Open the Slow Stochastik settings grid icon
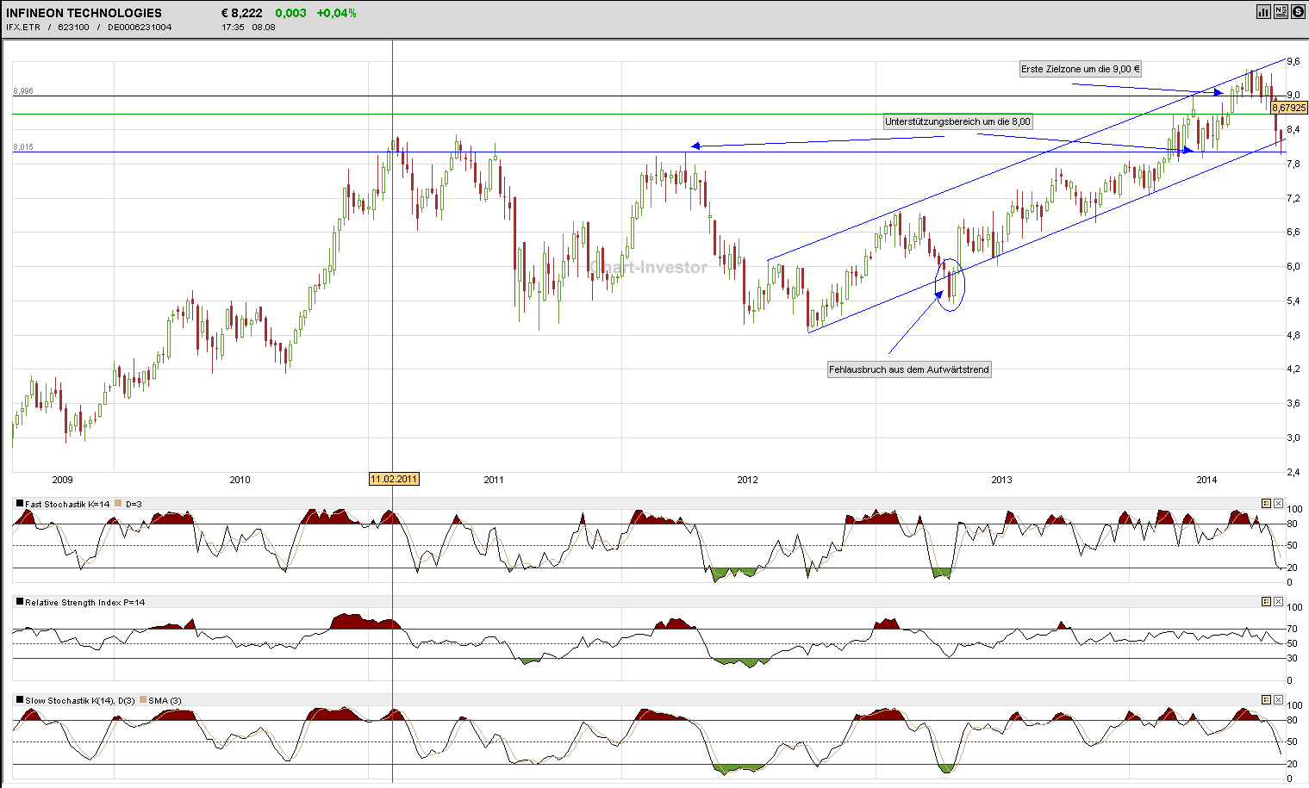 click(1266, 700)
